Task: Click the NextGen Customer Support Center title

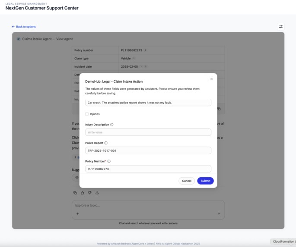Action: (42, 8)
